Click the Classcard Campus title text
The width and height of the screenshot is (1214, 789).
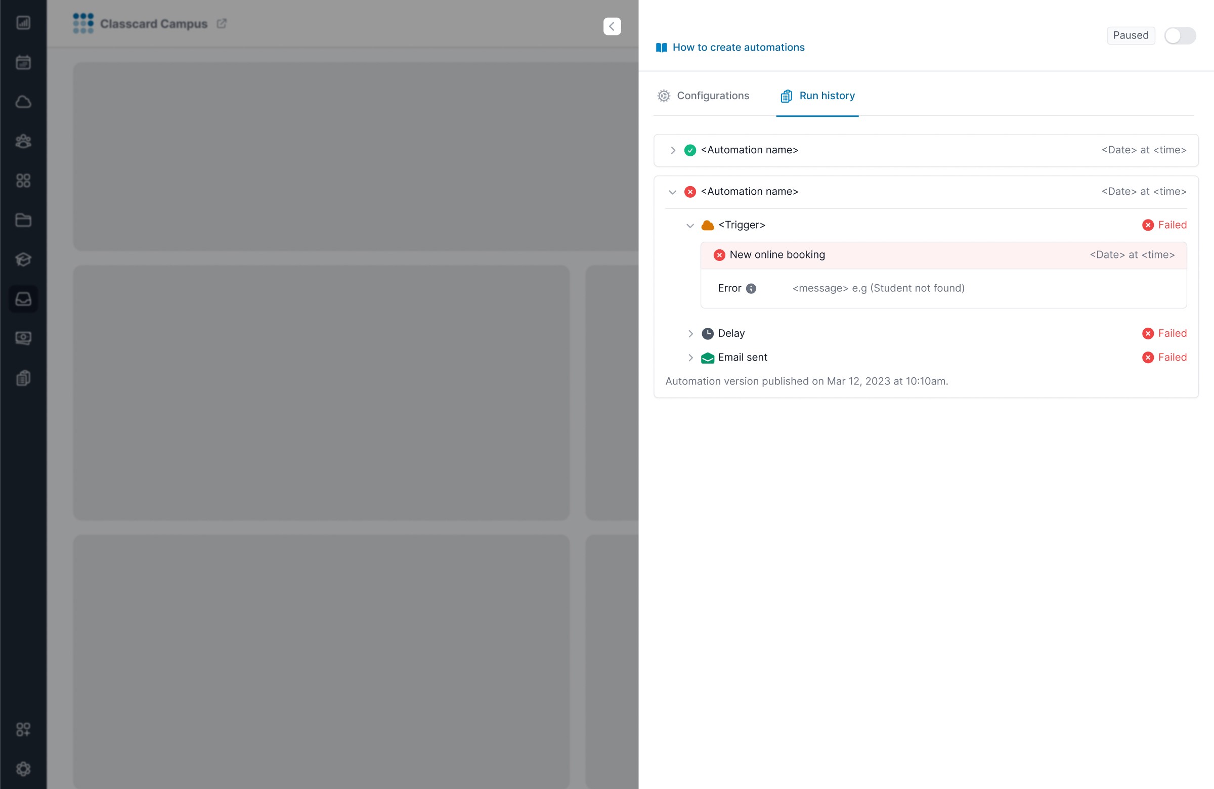[x=154, y=23]
